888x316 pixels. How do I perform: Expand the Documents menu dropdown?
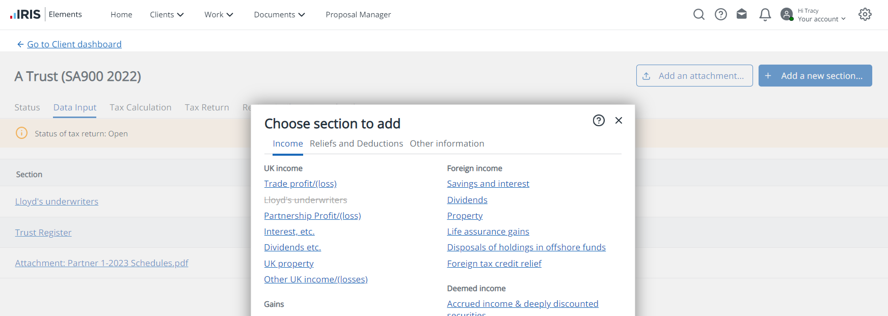pos(279,15)
